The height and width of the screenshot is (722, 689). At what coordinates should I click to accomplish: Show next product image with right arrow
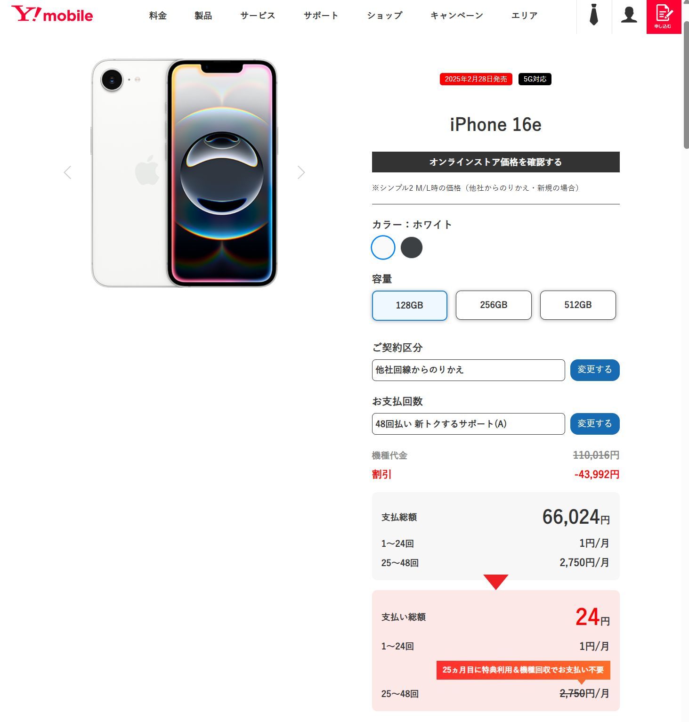point(301,172)
